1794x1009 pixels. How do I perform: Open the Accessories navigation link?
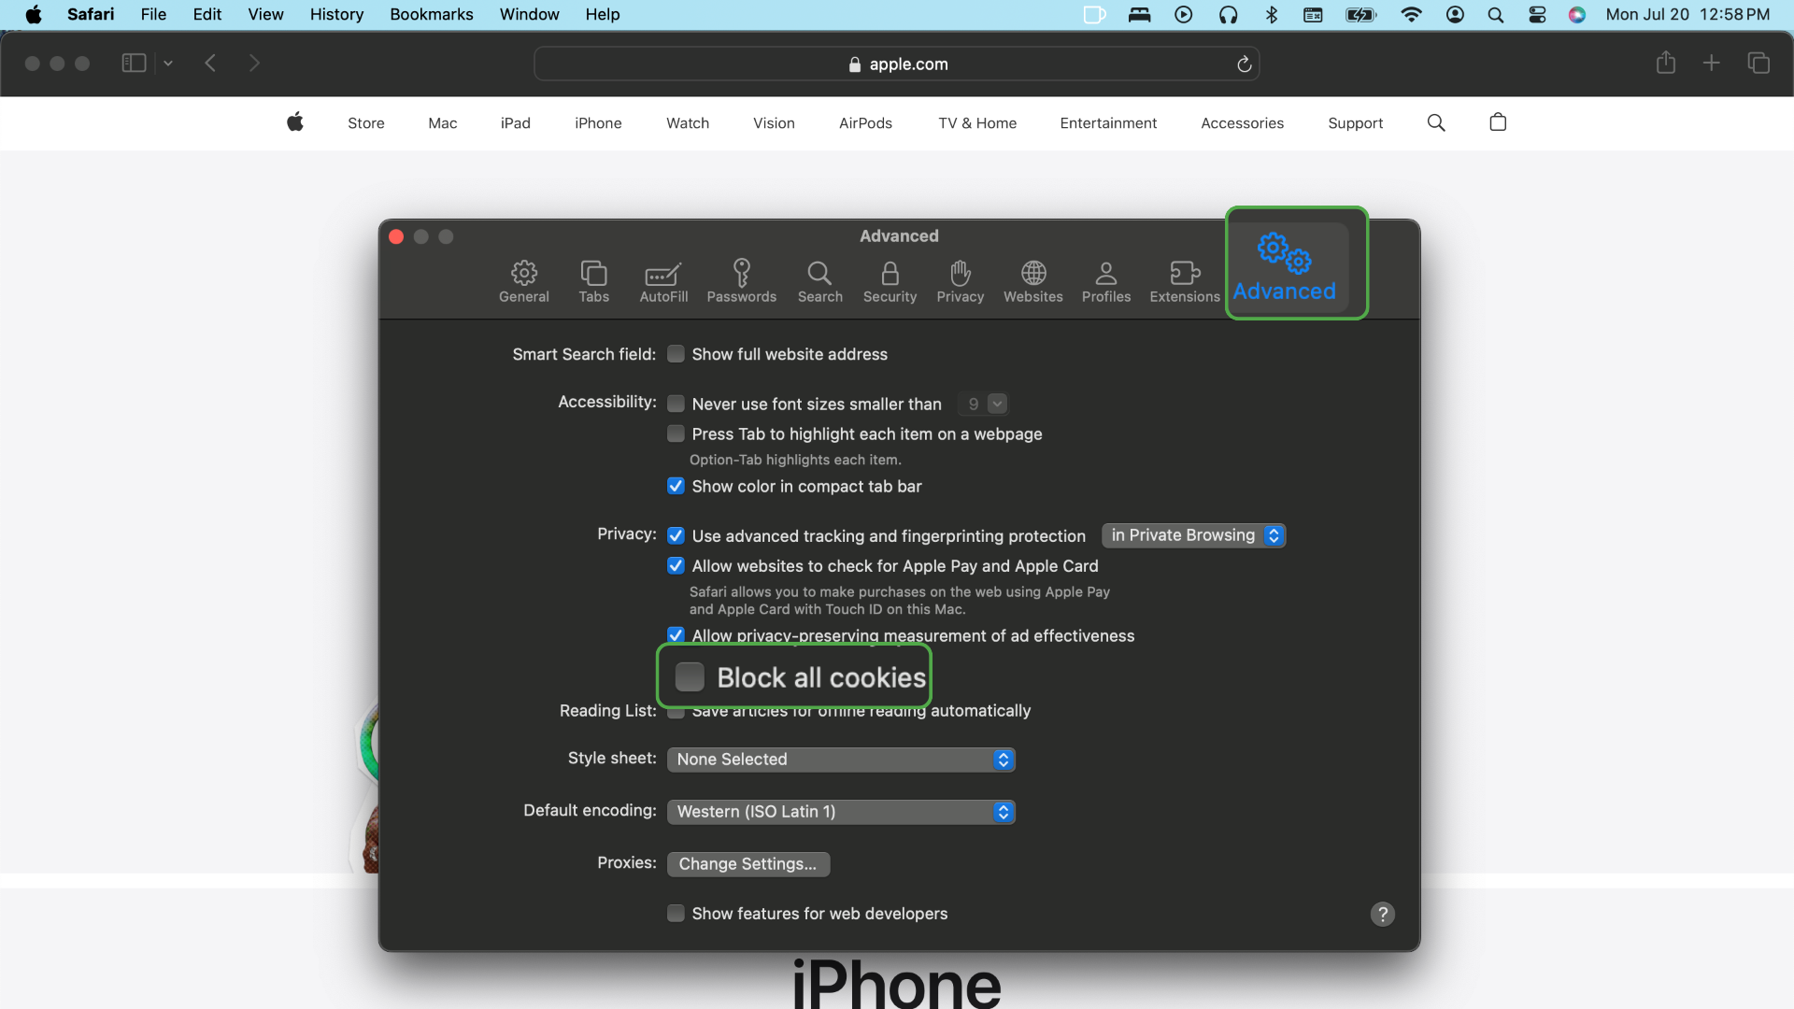click(1243, 123)
